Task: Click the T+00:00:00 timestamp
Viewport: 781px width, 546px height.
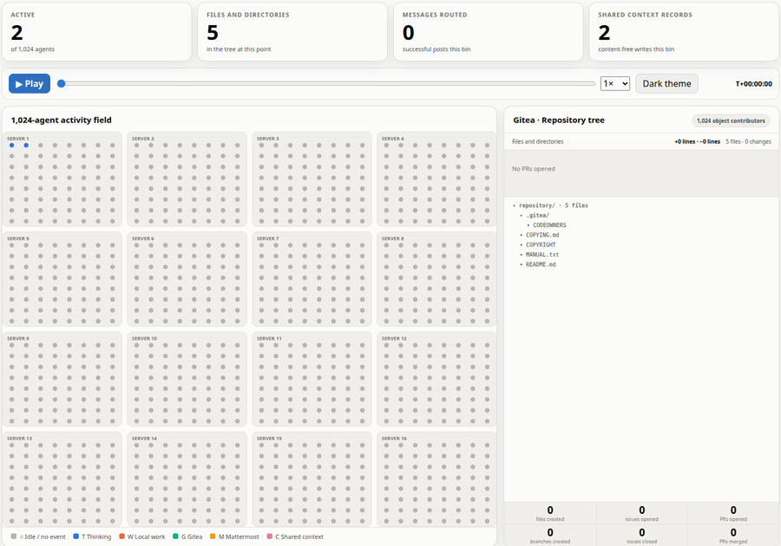Action: point(753,84)
